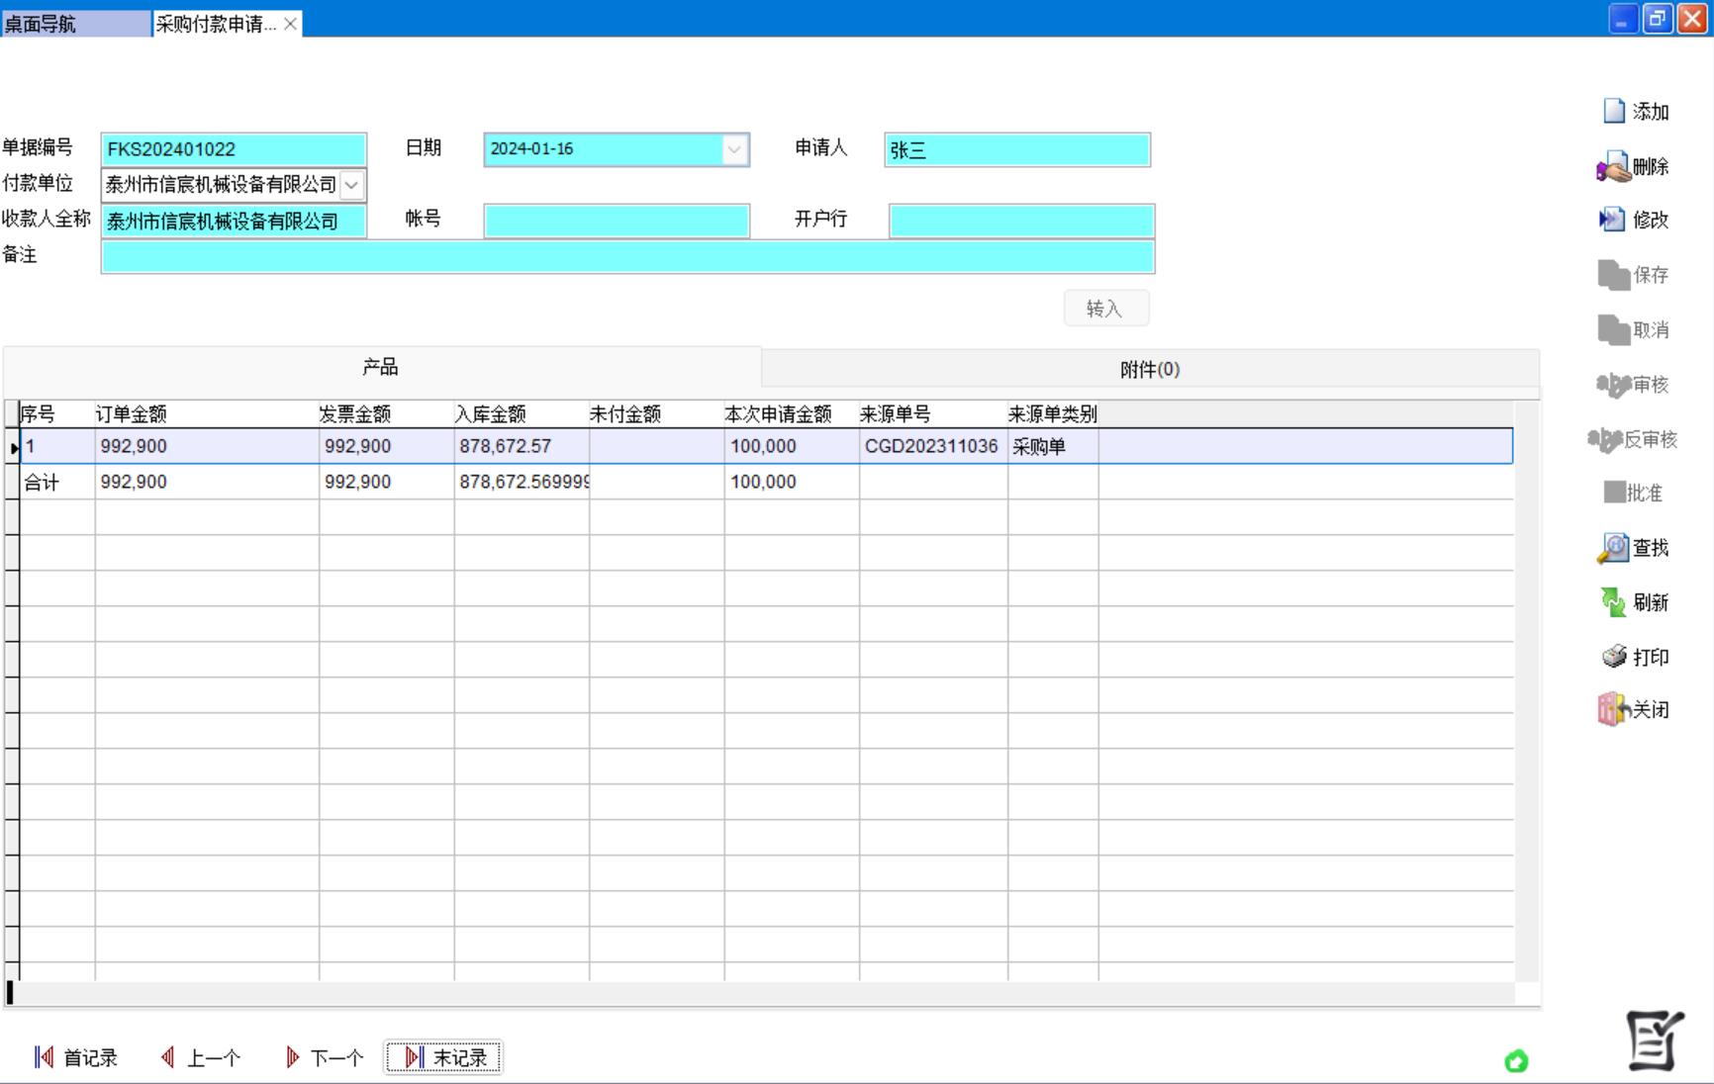The width and height of the screenshot is (1714, 1084).
Task: Click the Print (打印) printer icon
Action: (1614, 657)
